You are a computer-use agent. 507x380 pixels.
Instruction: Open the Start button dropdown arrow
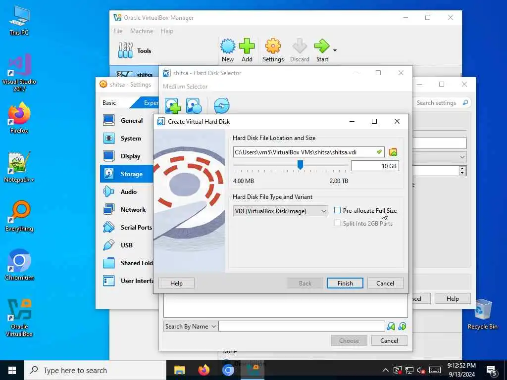pyautogui.click(x=335, y=50)
